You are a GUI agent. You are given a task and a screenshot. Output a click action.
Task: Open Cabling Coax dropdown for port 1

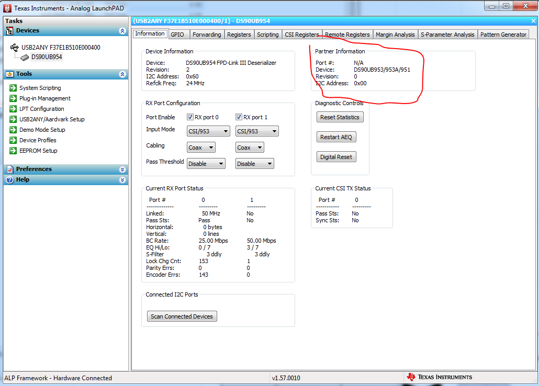tap(250, 147)
